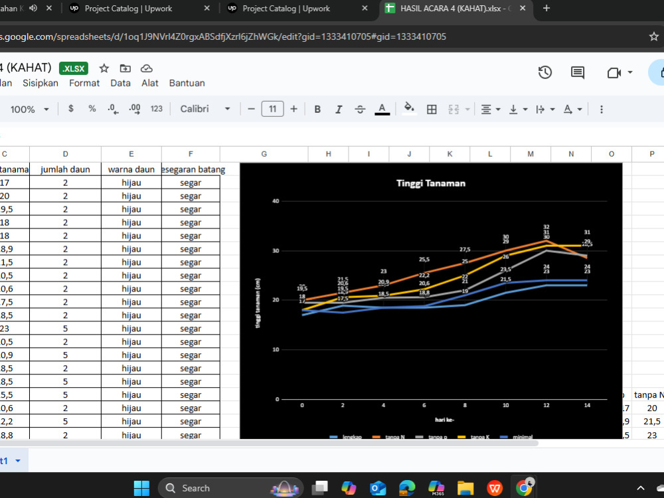Toggle italic formatting
The width and height of the screenshot is (664, 498).
(x=339, y=110)
